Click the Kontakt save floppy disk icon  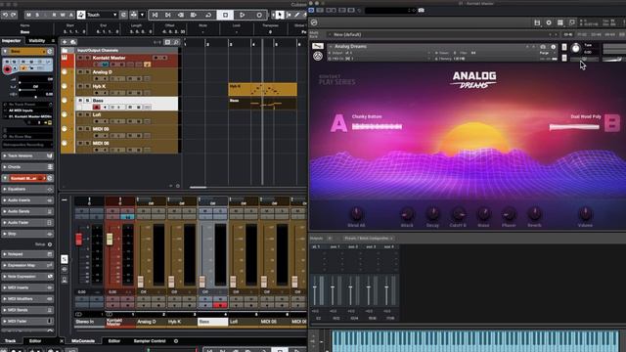537,22
